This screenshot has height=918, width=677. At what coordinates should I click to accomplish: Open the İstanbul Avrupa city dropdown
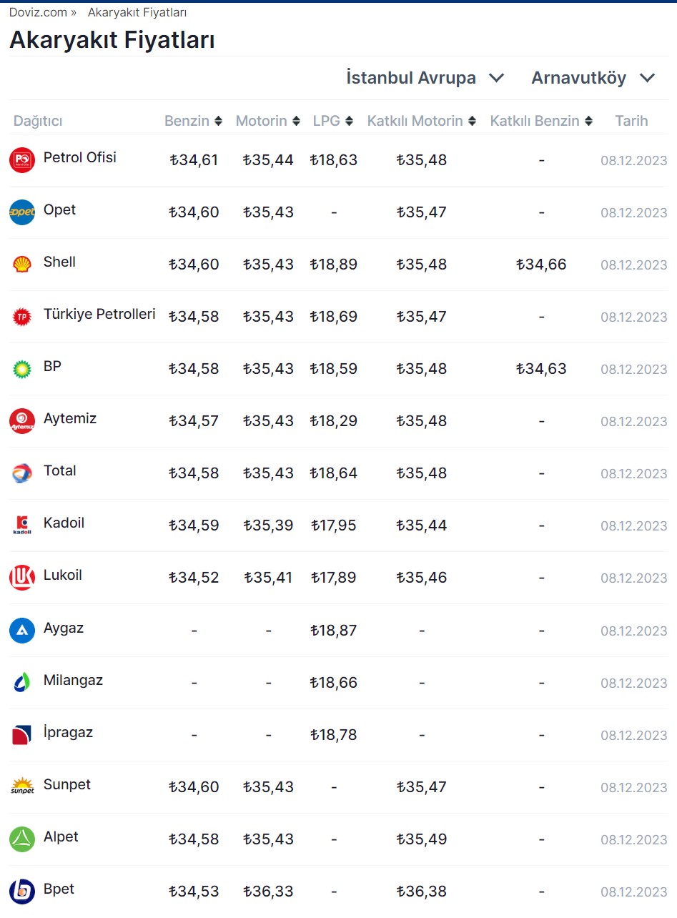[425, 78]
